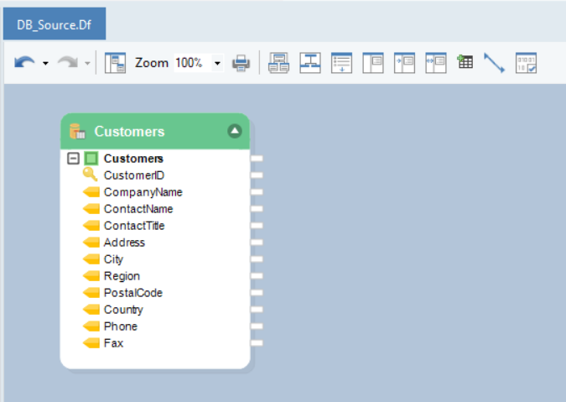Click the auto layout diagram icon
Screen dimensions: 566x402
[311, 63]
